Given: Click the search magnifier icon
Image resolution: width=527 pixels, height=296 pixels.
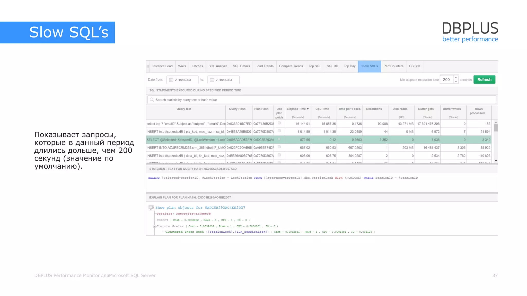Looking at the screenshot, I should coord(152,100).
